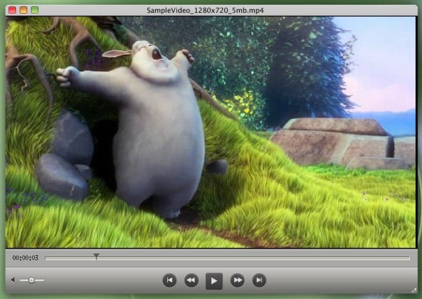Mute audio with speaker icon
The image size is (422, 299).
point(13,280)
